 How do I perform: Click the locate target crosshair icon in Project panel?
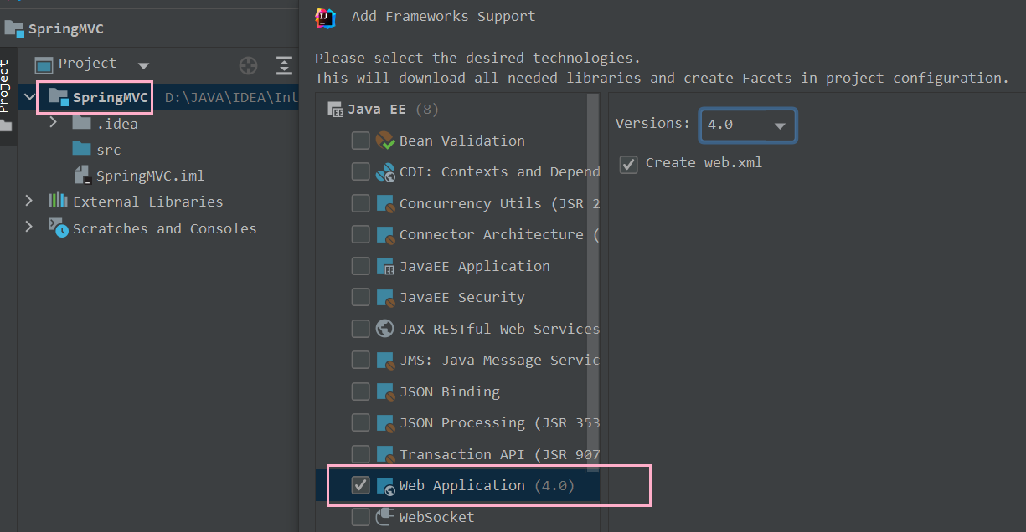[x=248, y=66]
